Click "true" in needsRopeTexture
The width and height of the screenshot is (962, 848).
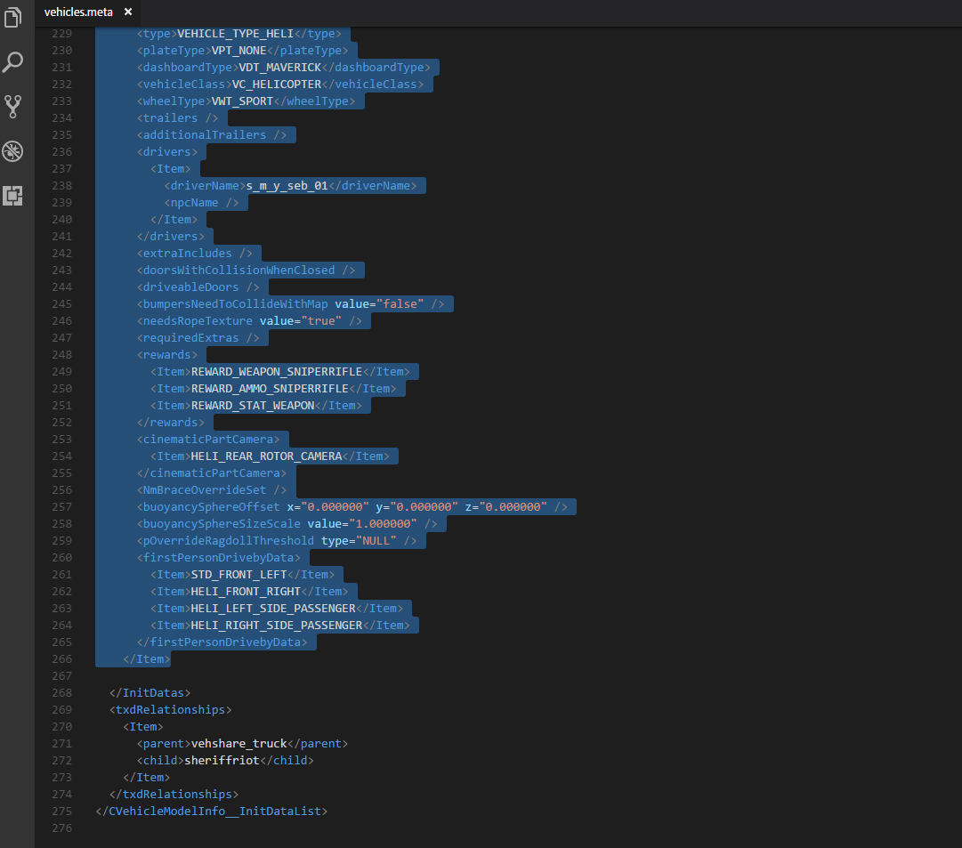coord(321,321)
